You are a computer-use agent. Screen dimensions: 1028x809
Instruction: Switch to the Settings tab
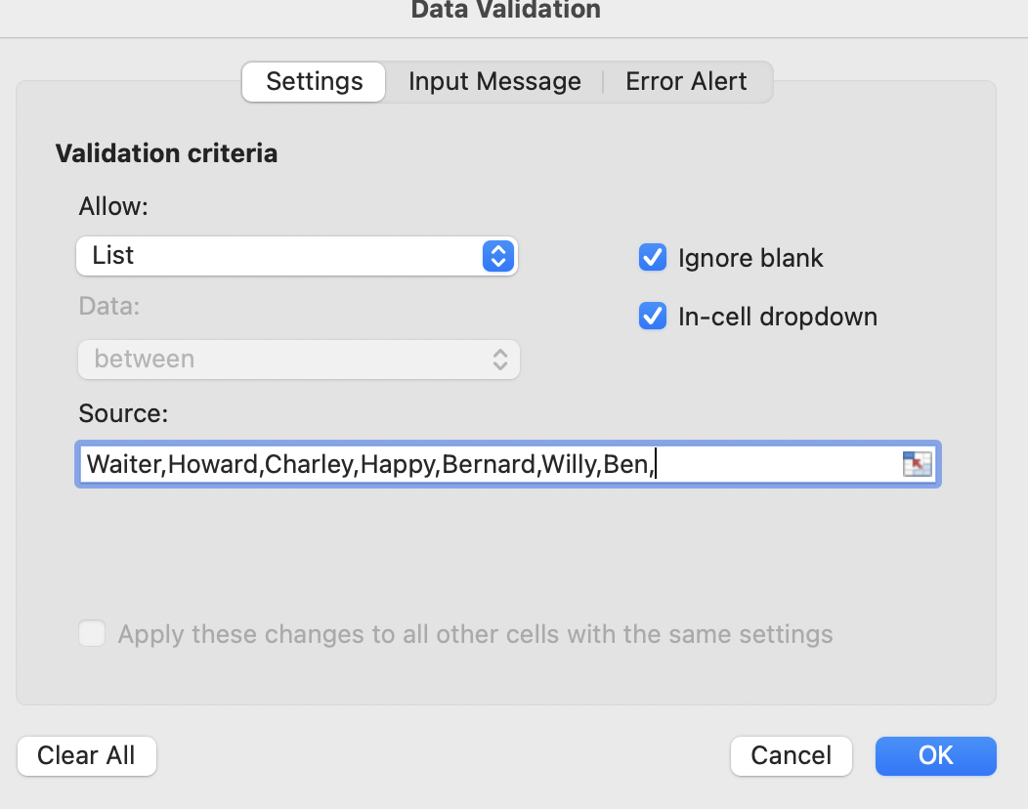314,82
